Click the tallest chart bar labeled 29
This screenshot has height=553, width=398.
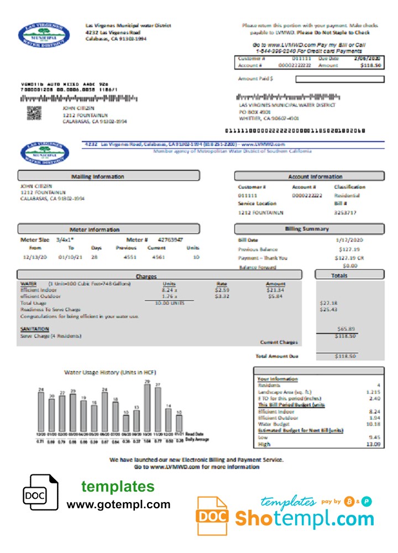147,408
